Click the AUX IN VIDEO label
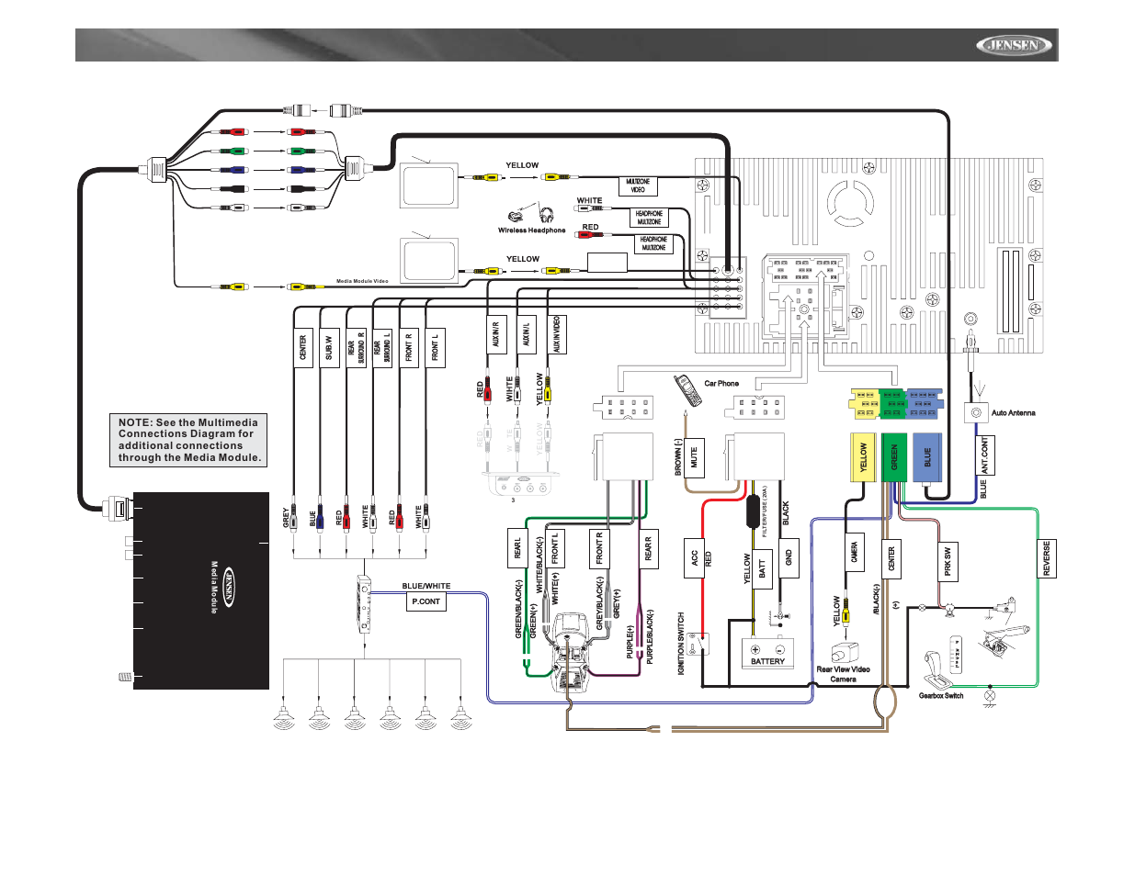Image resolution: width=1135 pixels, height=876 pixels. click(x=557, y=334)
